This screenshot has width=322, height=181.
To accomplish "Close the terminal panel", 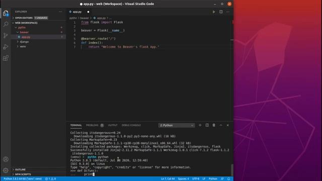I will (x=228, y=125).
